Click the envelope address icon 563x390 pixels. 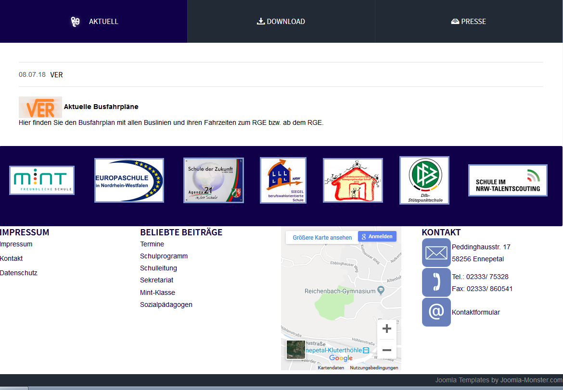coord(436,253)
